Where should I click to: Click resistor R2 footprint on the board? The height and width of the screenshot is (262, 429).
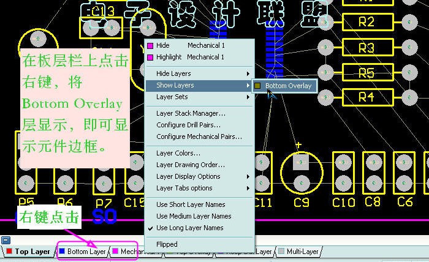(x=366, y=22)
